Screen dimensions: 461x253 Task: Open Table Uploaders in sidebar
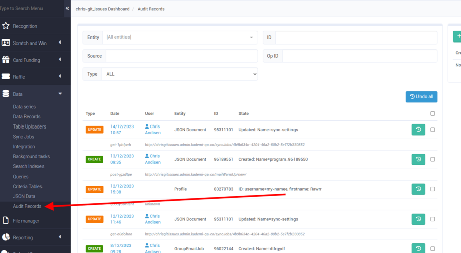pyautogui.click(x=29, y=126)
